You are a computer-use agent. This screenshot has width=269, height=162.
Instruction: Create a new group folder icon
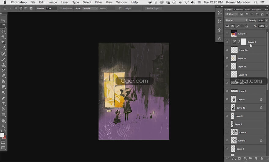(x=250, y=159)
